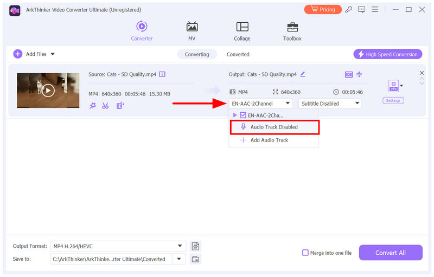
Task: Open the Subtitle Disabled dropdown
Action: tap(330, 104)
